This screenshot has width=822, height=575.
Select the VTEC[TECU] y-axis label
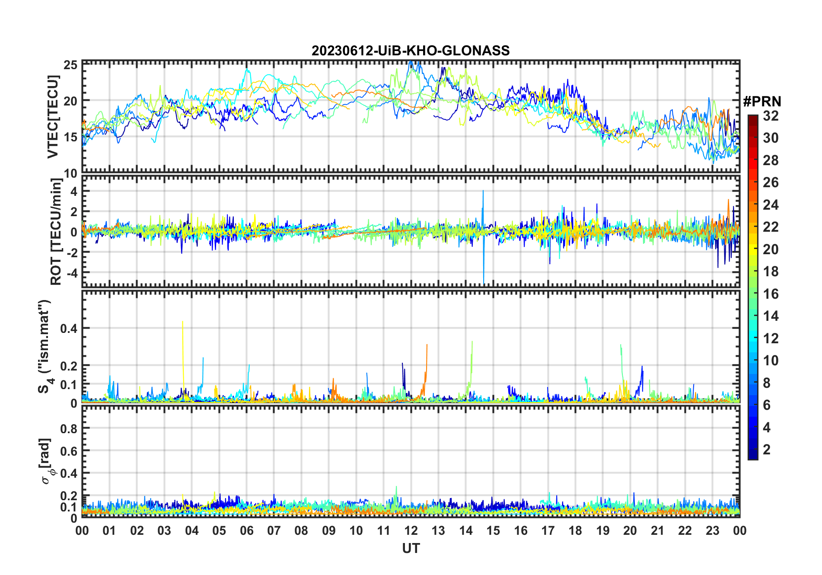[x=53, y=117]
